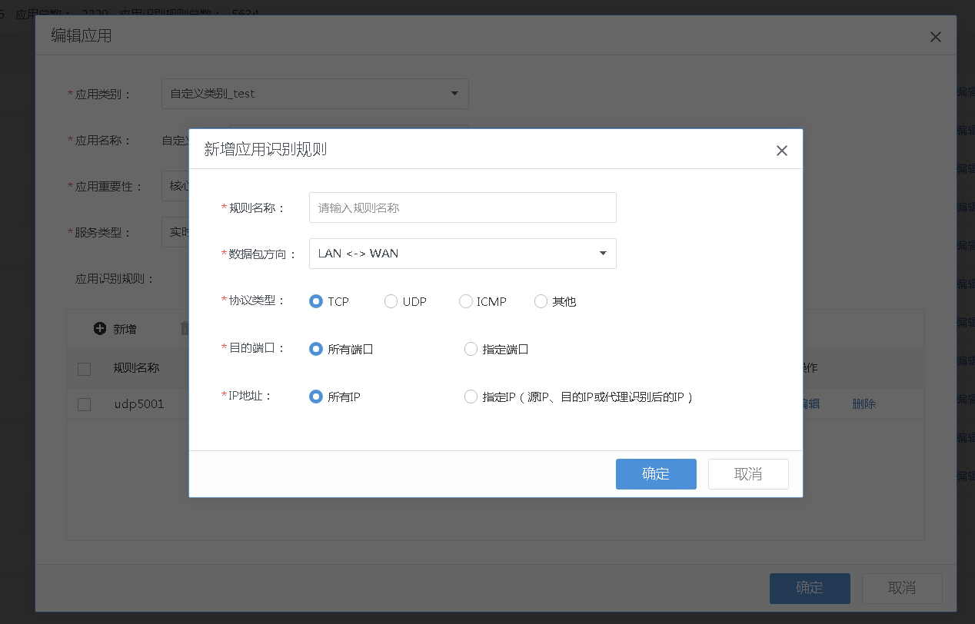This screenshot has height=624, width=975.
Task: Select the ICMP protocol radio button
Action: pos(465,302)
